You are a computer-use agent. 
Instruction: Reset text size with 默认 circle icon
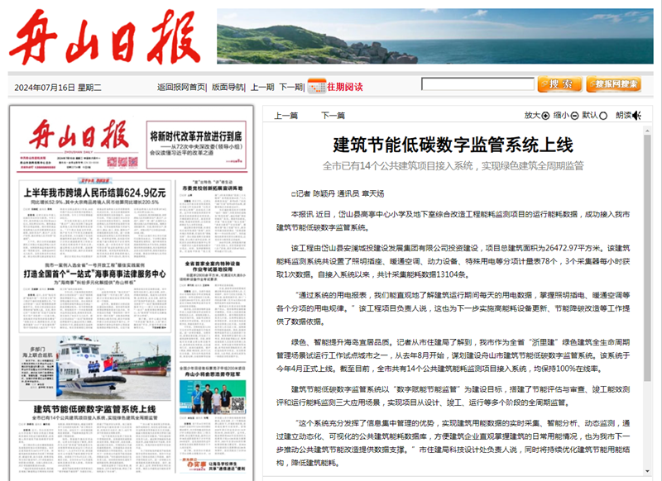coord(603,116)
